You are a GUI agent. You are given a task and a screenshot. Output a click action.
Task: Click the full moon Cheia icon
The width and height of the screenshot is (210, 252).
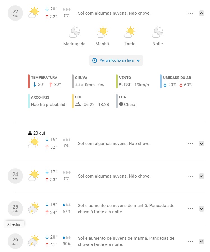[121, 104]
